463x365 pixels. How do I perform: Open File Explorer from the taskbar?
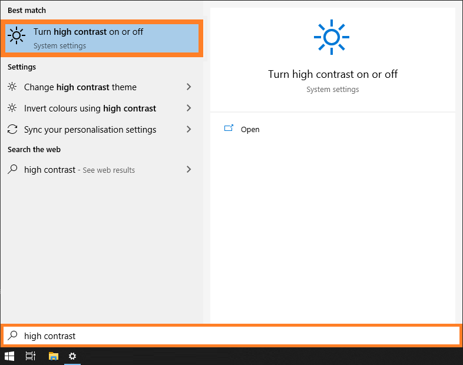pyautogui.click(x=54, y=356)
